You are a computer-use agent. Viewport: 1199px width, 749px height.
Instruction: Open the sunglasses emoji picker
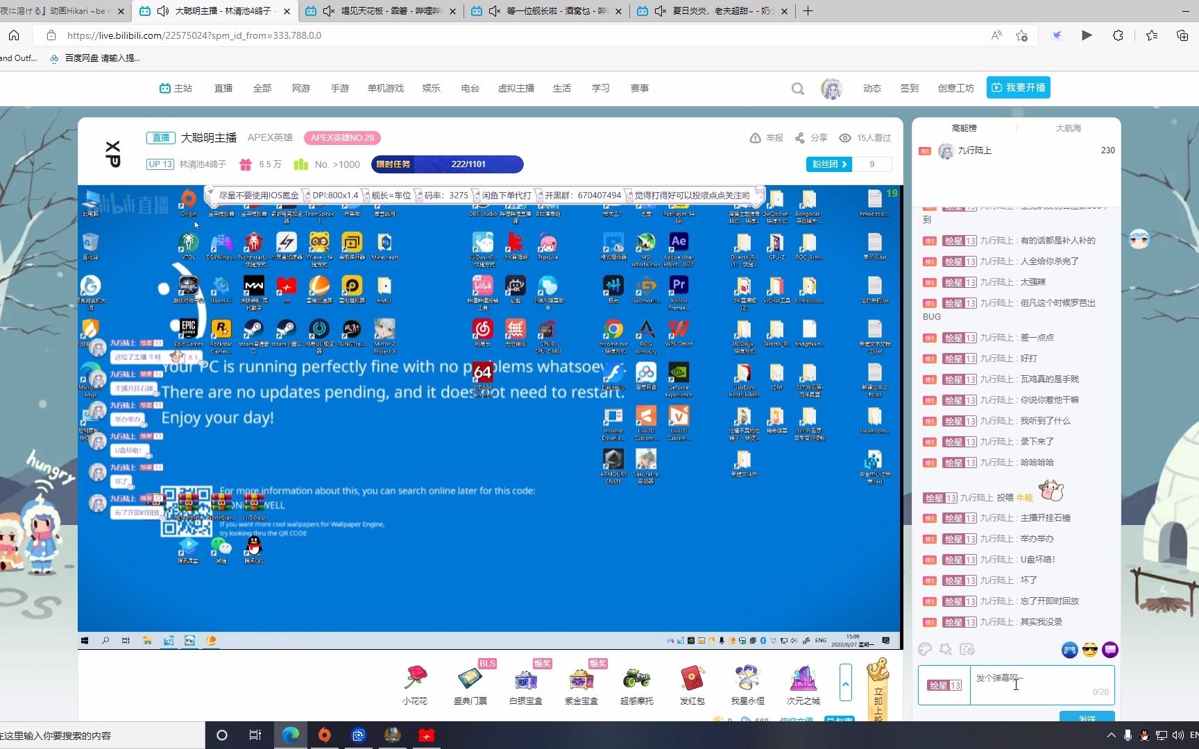[1090, 650]
